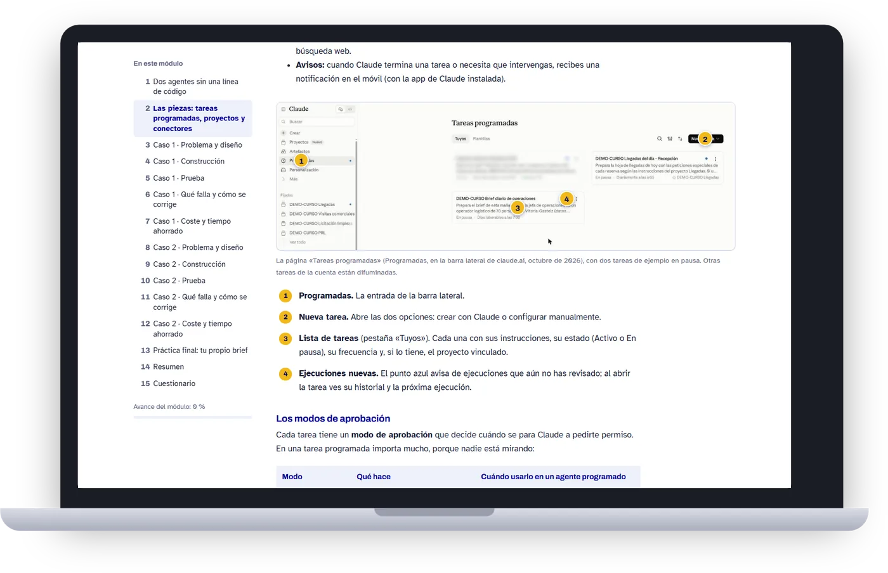This screenshot has width=888, height=573.
Task: Expand the Más chevron in the Claude sidebar
Action: [284, 179]
